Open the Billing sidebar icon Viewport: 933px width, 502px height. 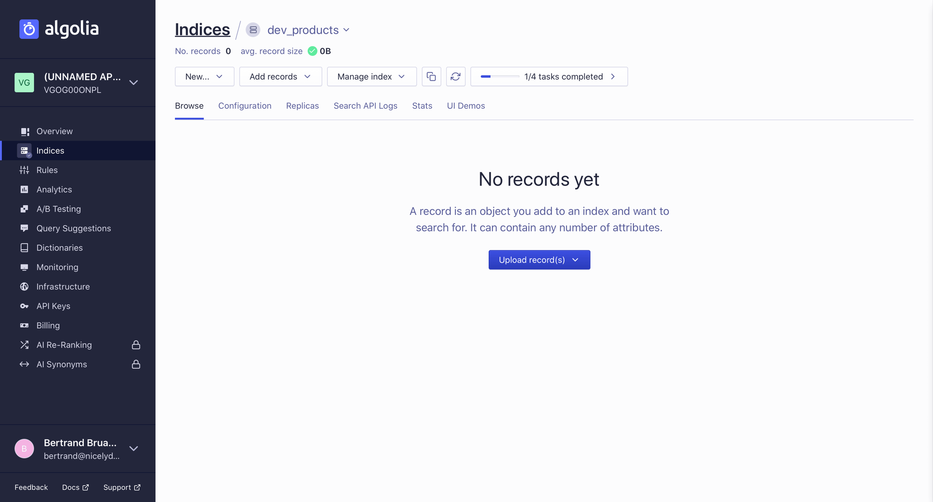(24, 325)
